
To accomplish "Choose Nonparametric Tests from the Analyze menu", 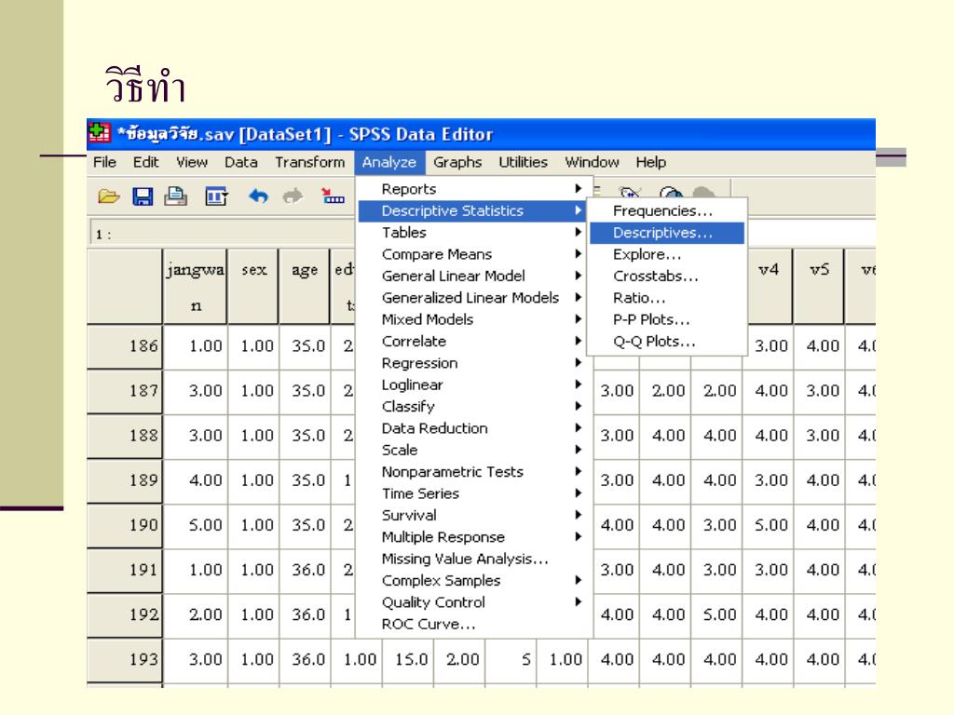I will (x=471, y=472).
